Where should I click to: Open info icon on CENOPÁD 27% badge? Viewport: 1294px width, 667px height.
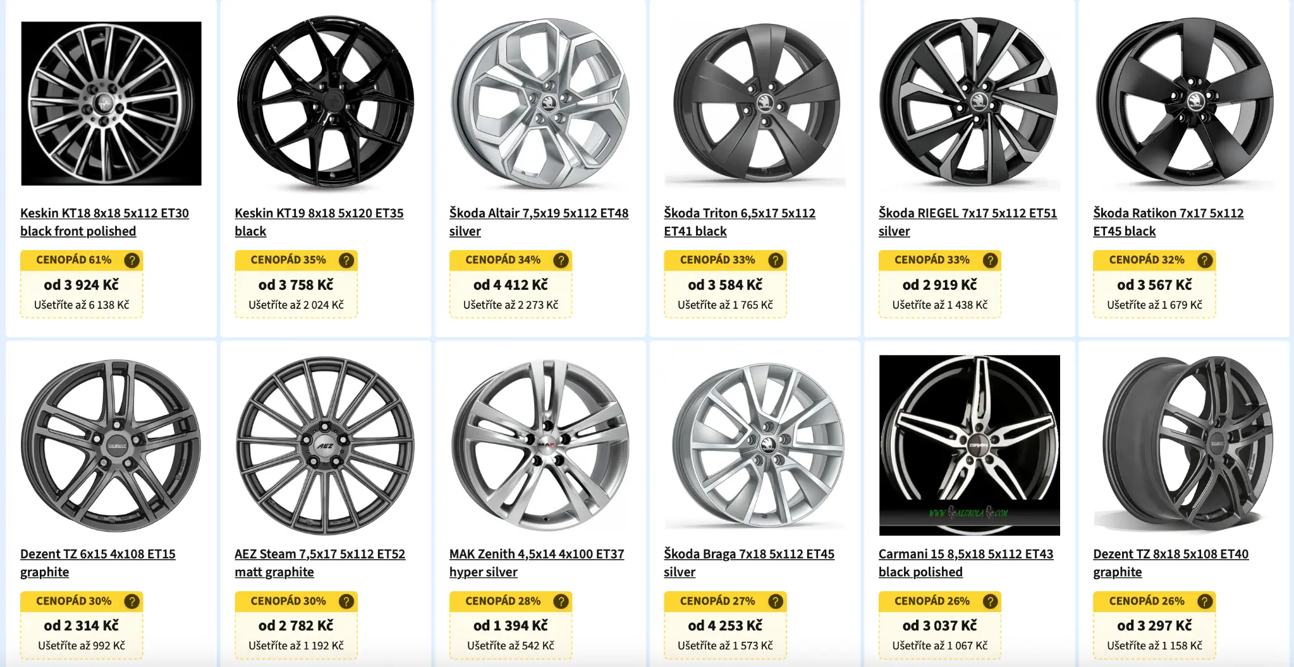tap(775, 601)
